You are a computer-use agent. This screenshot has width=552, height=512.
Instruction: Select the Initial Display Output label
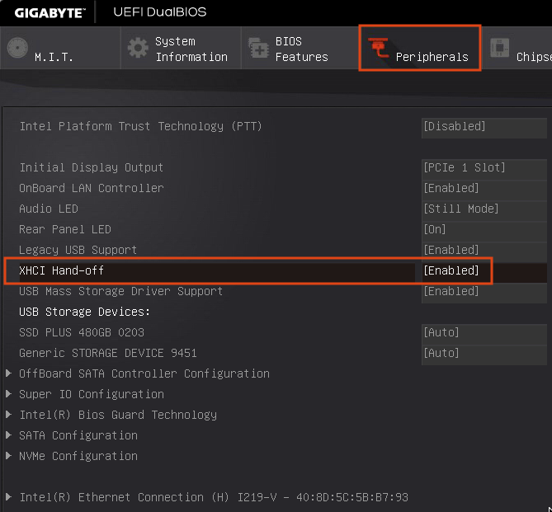click(92, 168)
